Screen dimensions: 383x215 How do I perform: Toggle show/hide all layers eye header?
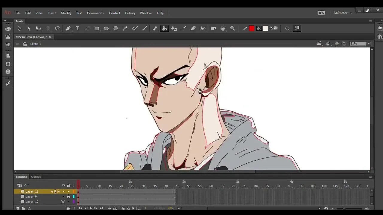click(63, 185)
